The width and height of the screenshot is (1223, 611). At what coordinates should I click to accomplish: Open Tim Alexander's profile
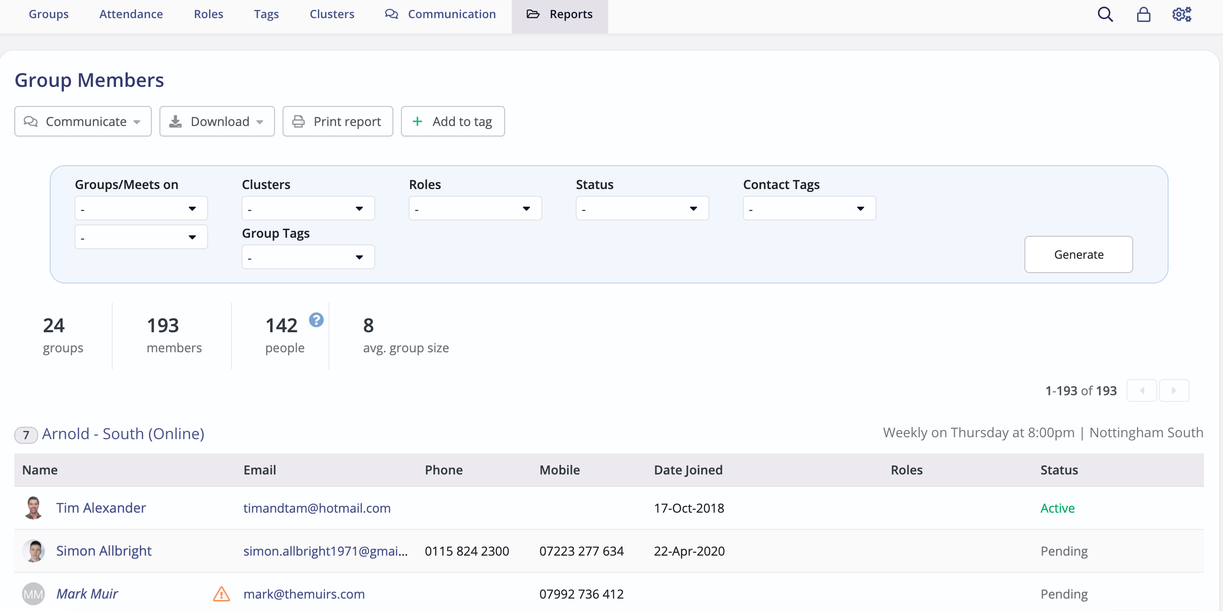tap(101, 507)
